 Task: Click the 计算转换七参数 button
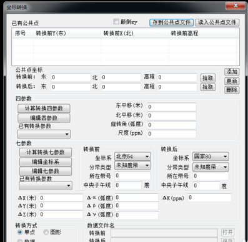(x=46, y=152)
